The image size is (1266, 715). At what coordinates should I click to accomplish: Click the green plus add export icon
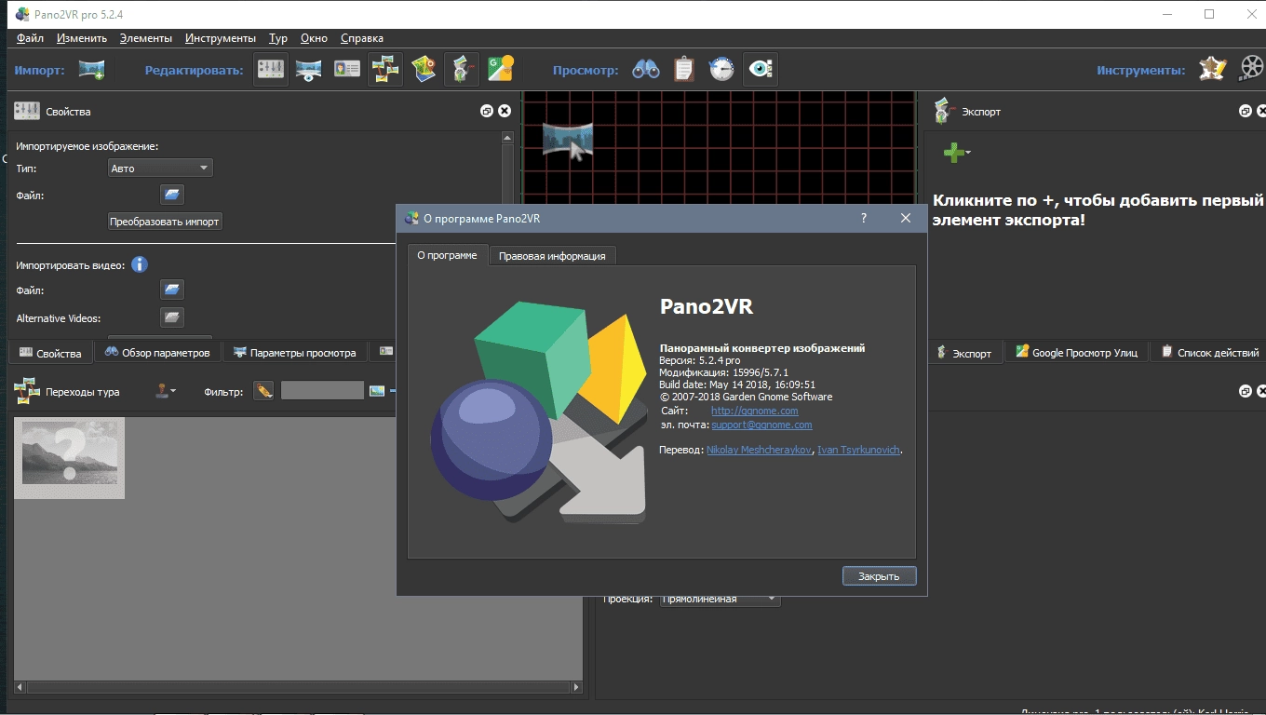(956, 153)
